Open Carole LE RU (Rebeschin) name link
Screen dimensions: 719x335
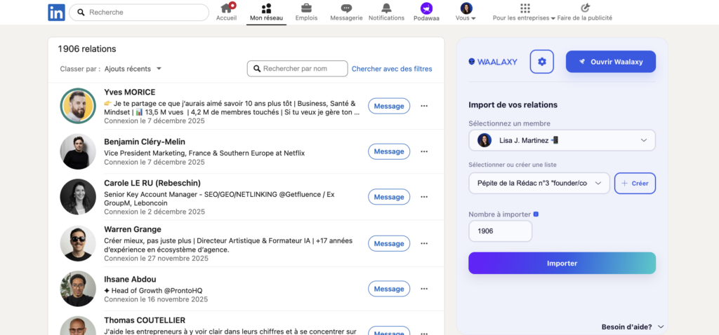152,183
